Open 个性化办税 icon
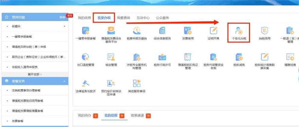 [x=239, y=31]
